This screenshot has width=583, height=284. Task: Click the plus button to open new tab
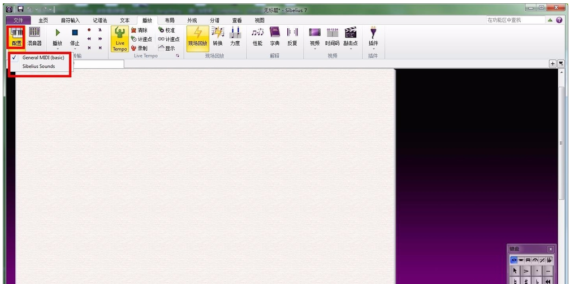[x=552, y=64]
